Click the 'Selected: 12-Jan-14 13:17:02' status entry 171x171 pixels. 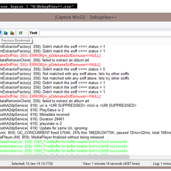coord(32,164)
